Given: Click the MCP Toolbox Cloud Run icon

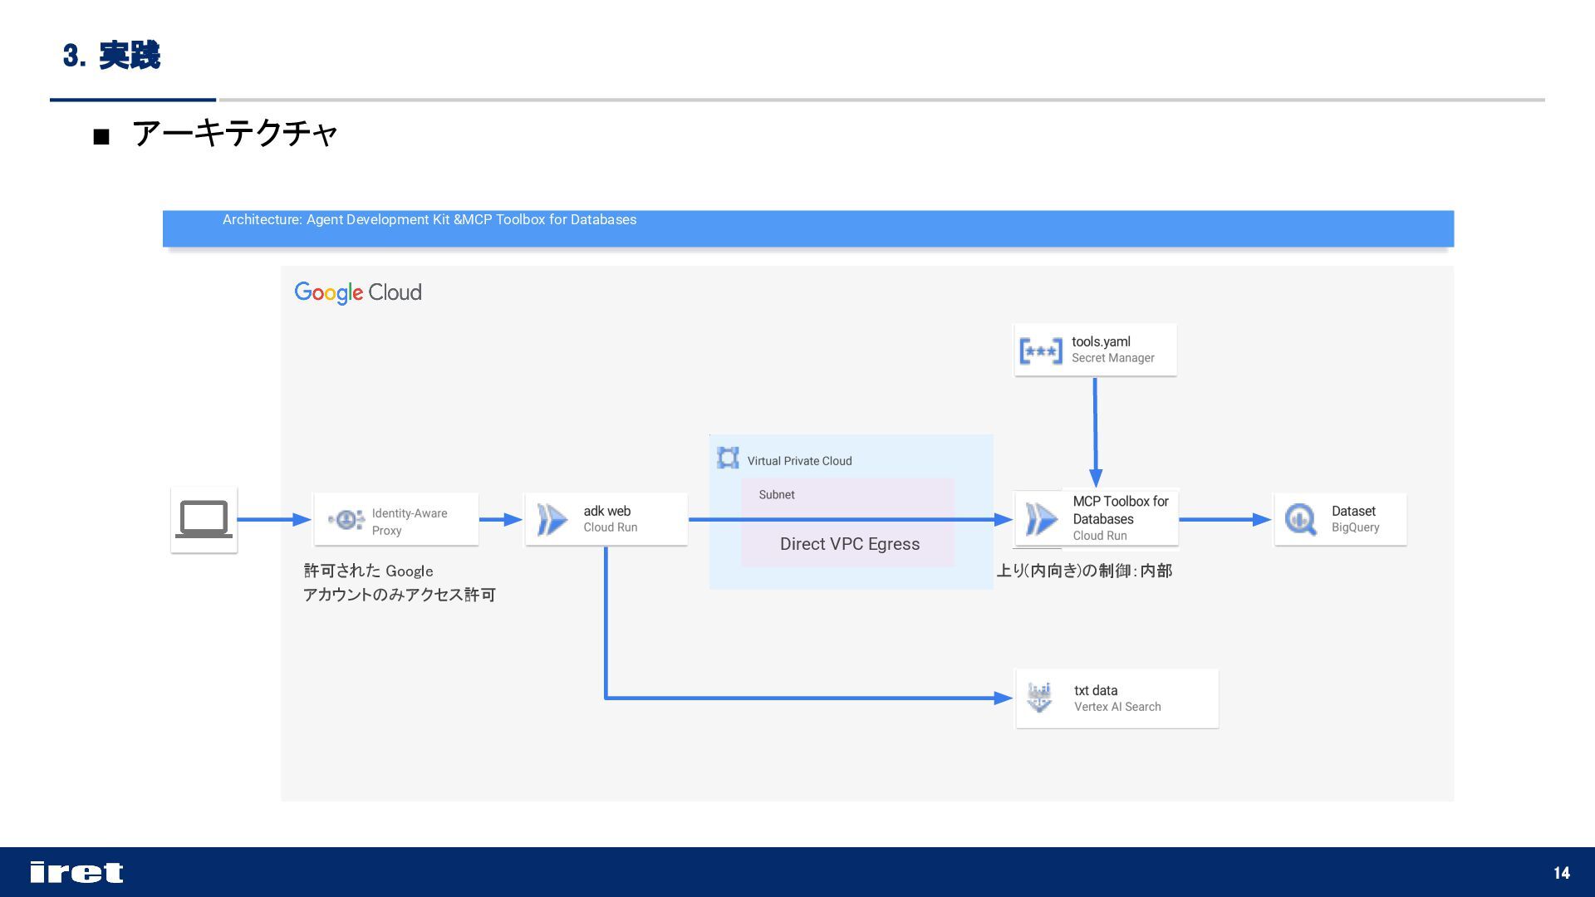Looking at the screenshot, I should [x=1041, y=520].
